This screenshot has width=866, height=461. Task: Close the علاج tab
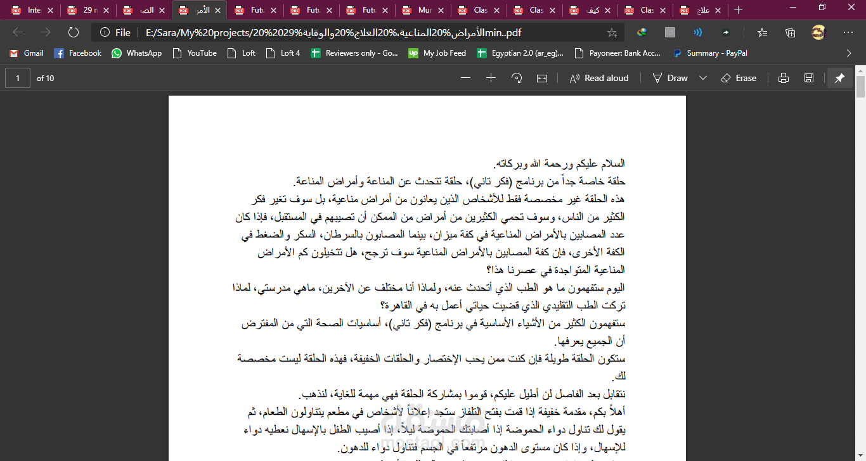(719, 10)
